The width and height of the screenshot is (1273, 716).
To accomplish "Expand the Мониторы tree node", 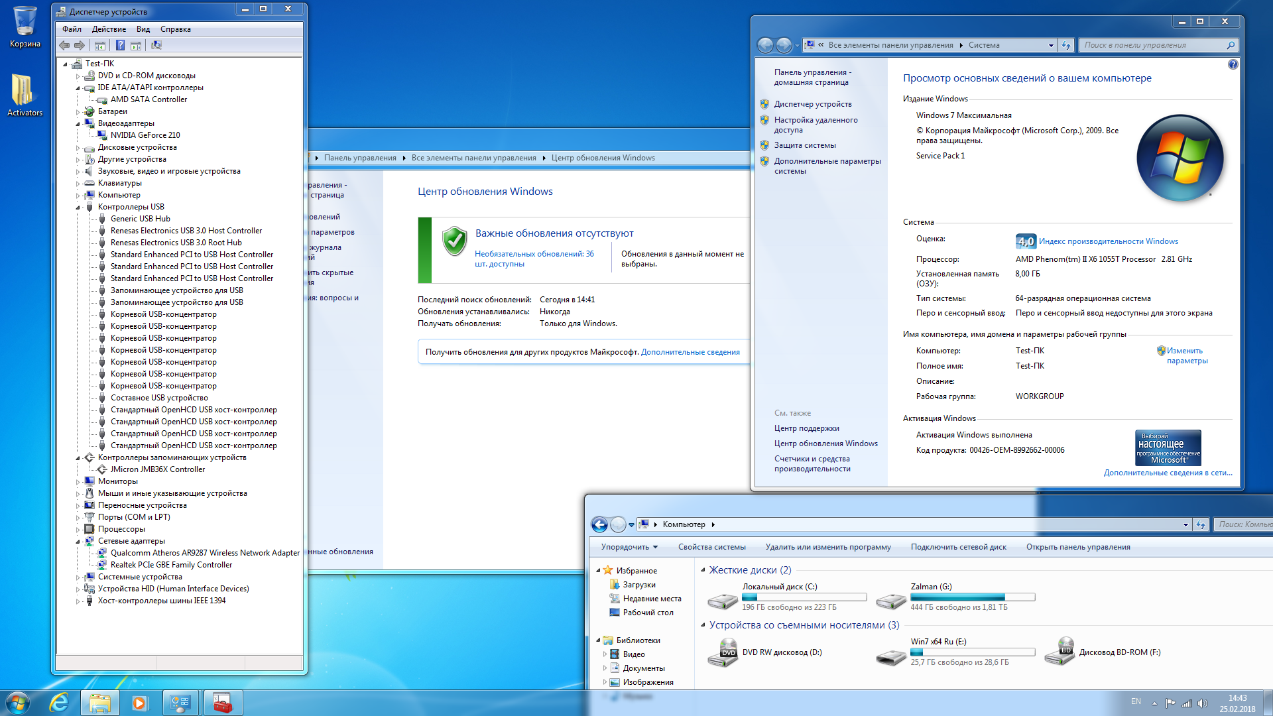I will pos(78,482).
